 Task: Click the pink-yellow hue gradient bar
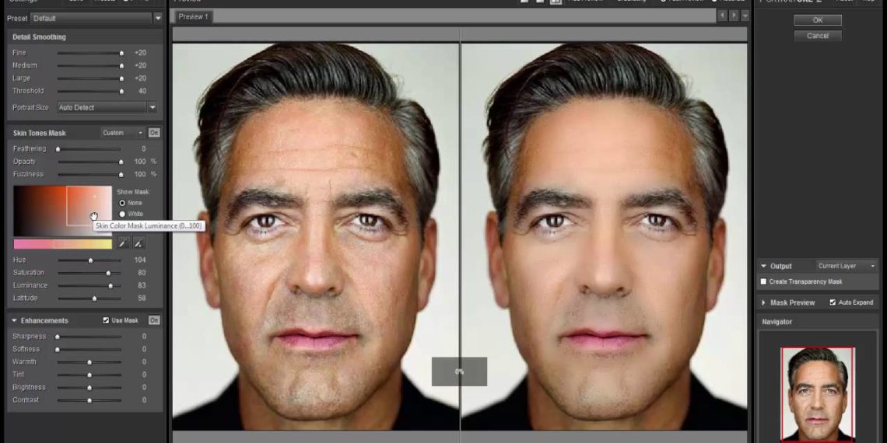[62, 244]
